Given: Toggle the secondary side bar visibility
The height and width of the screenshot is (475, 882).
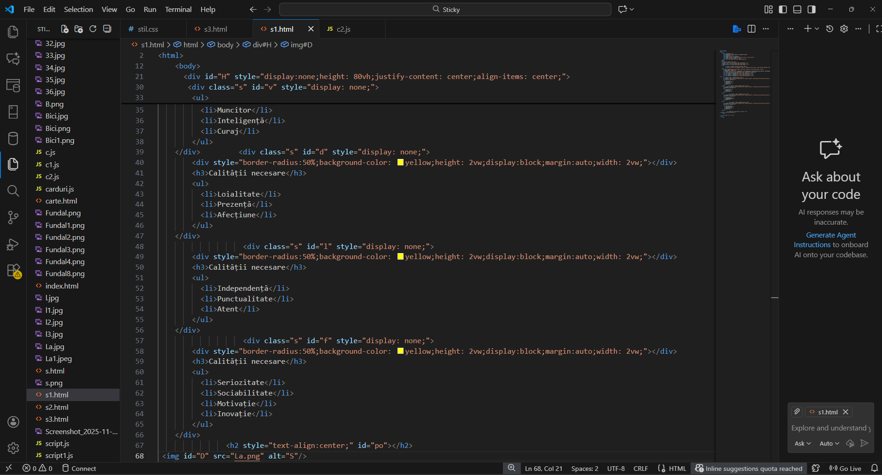Looking at the screenshot, I should 812,9.
